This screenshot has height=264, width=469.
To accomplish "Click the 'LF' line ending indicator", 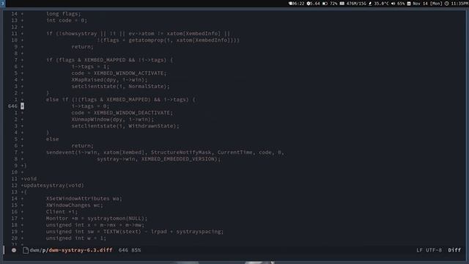I will coord(420,250).
